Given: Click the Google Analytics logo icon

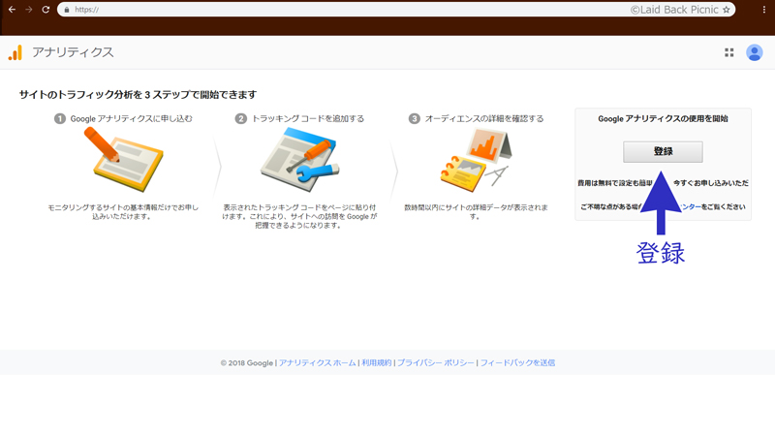Looking at the screenshot, I should [x=15, y=52].
